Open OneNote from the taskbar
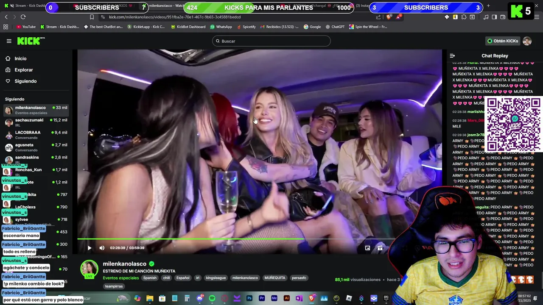Screen dimensions: 543x305 pyautogui.click(x=299, y=299)
